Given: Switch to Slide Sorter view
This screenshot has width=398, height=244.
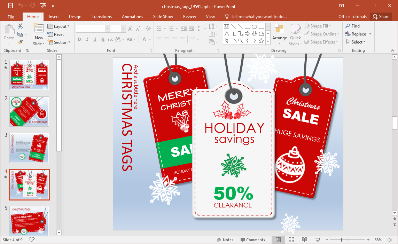Looking at the screenshot, I should tap(291, 240).
